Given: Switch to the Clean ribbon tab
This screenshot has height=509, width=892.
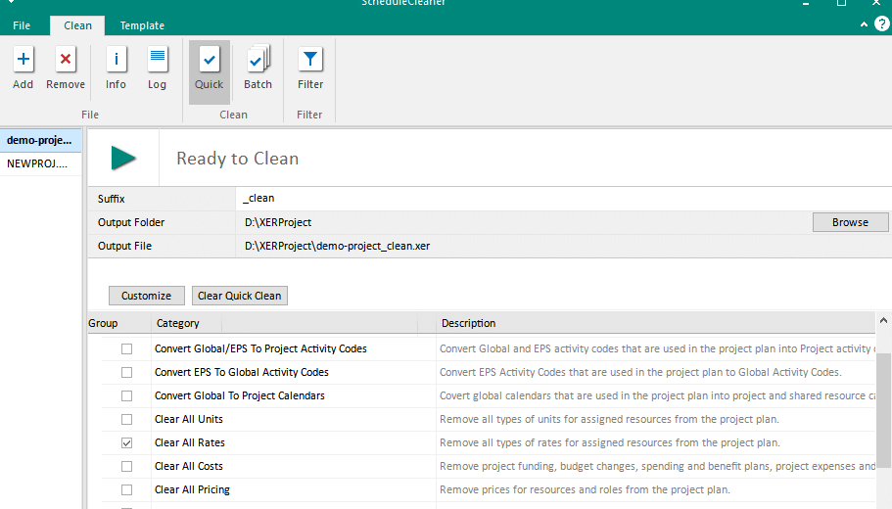Looking at the screenshot, I should pos(77,25).
